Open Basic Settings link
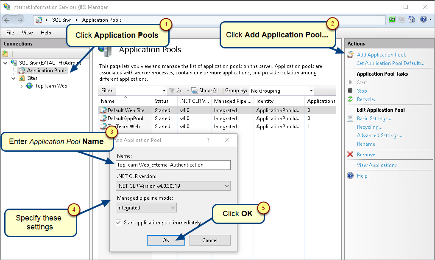The height and width of the screenshot is (260, 435). [374, 119]
